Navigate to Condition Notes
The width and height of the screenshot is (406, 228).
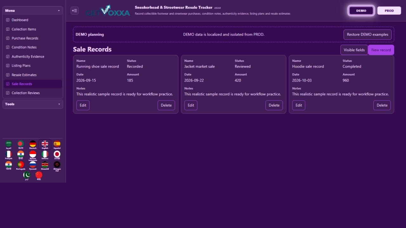[33, 47]
